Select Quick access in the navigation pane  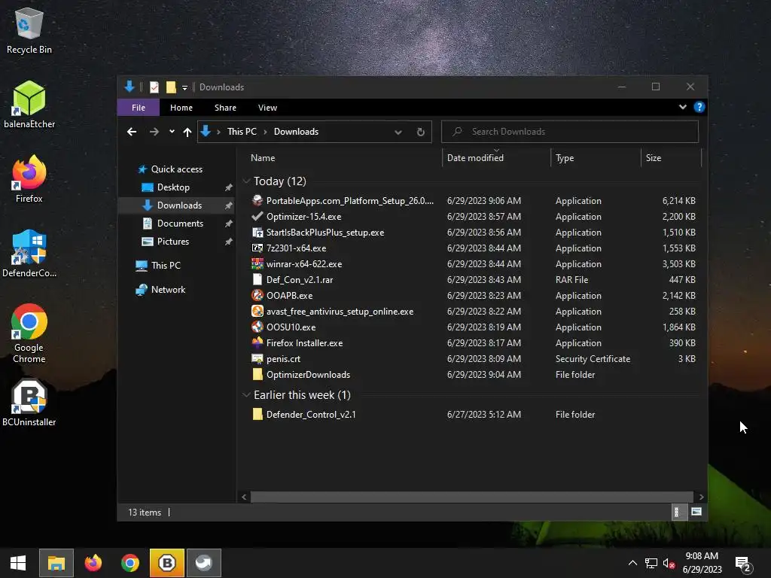(176, 169)
